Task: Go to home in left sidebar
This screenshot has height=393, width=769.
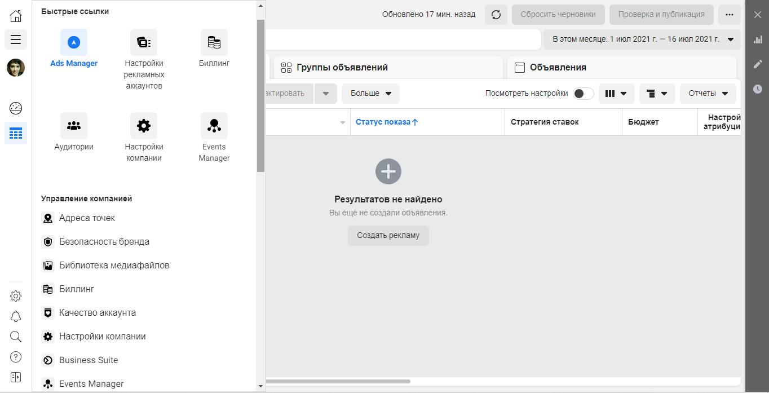Action: (16, 16)
